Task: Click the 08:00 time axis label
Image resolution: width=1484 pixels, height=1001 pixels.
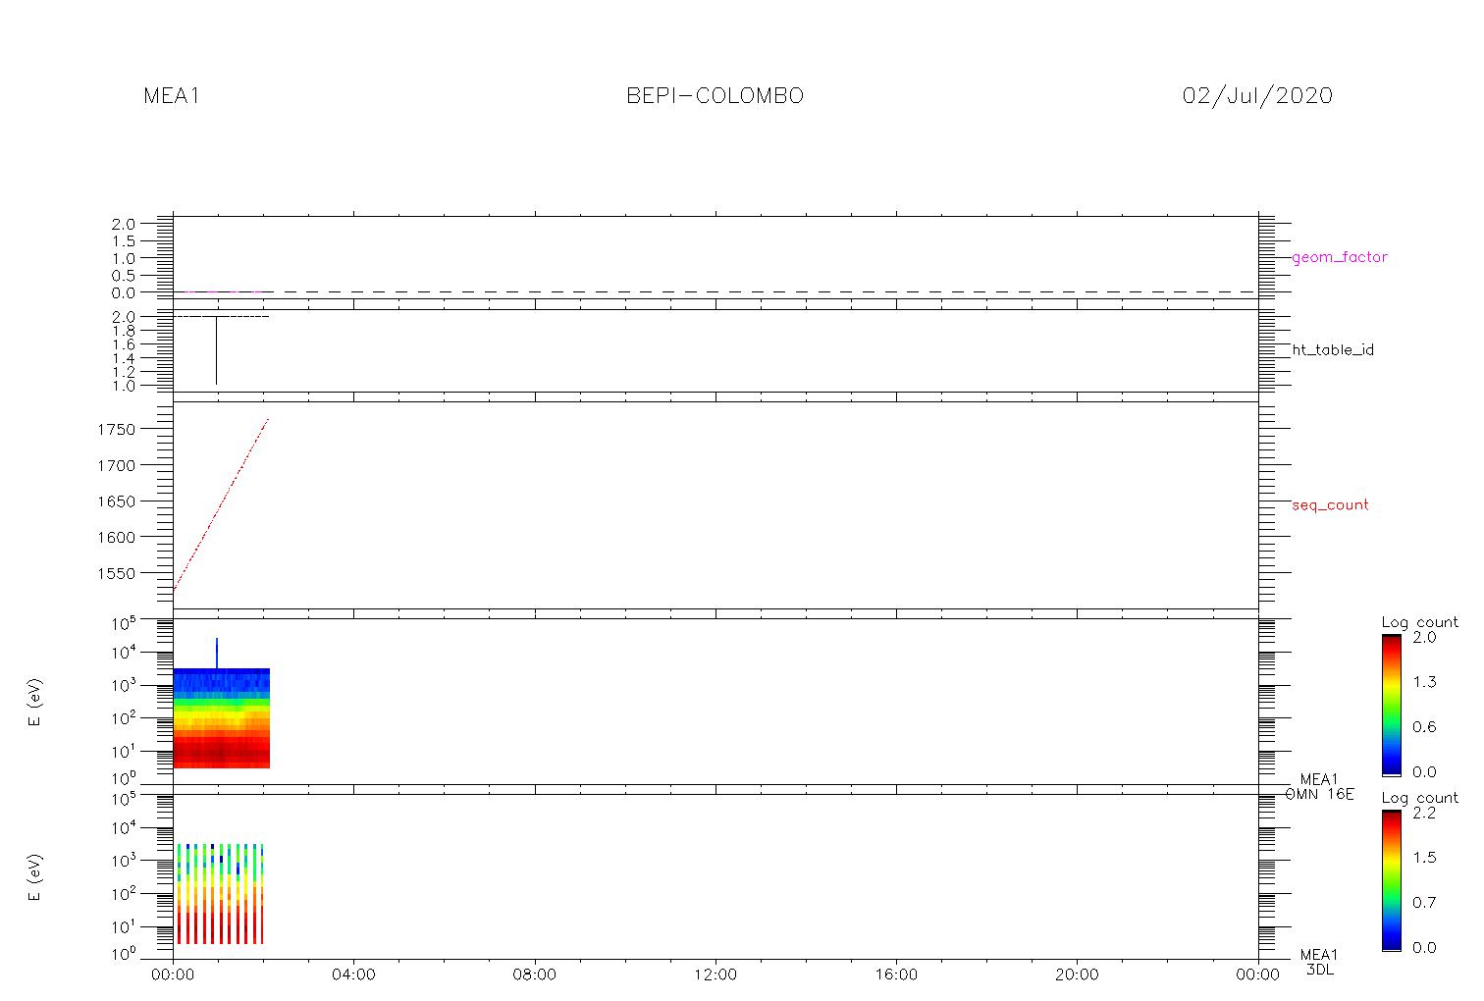Action: [535, 975]
